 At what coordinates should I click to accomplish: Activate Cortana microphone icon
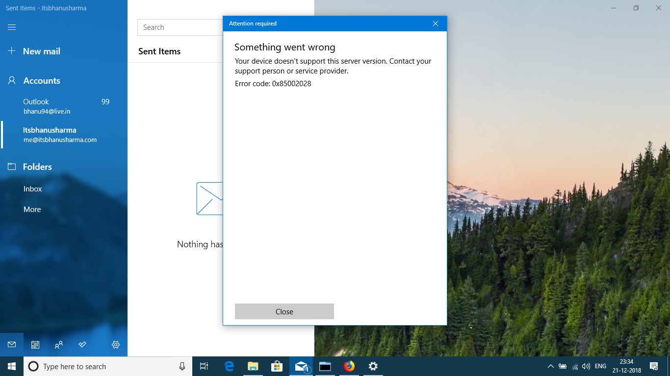(x=182, y=366)
